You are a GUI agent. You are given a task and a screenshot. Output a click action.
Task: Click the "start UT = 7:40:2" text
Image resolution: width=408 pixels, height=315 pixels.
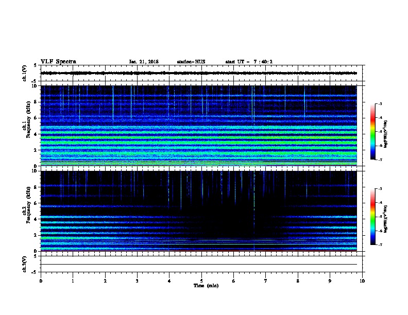point(249,62)
